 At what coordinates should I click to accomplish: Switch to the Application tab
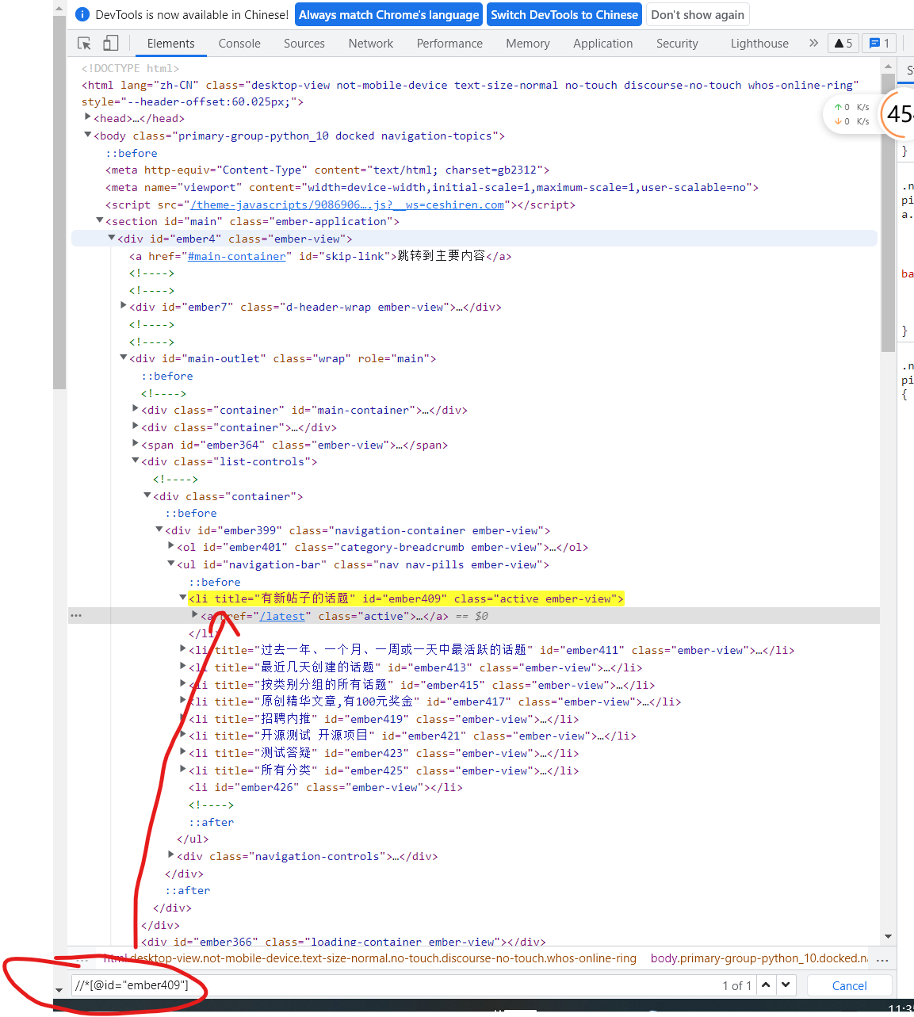click(603, 44)
